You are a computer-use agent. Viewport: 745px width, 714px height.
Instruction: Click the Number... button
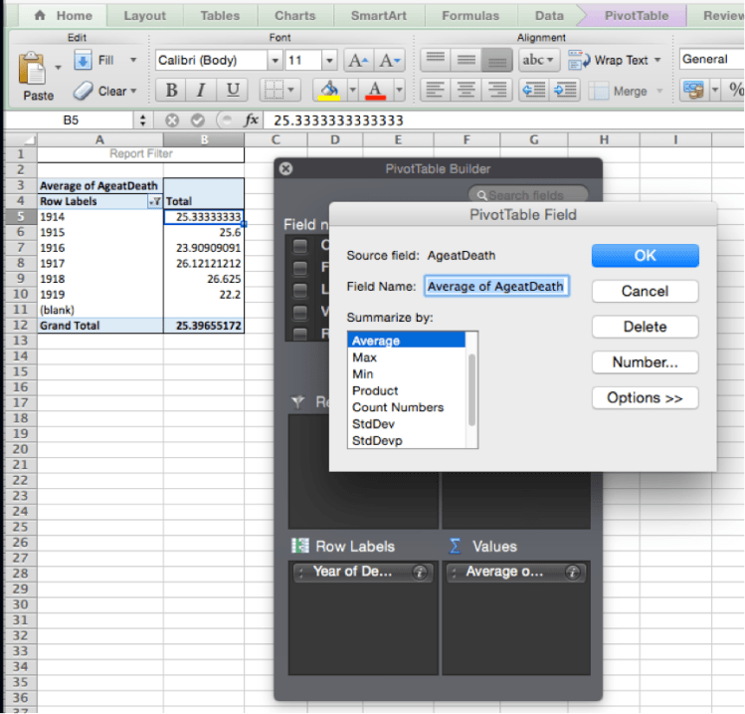point(645,362)
